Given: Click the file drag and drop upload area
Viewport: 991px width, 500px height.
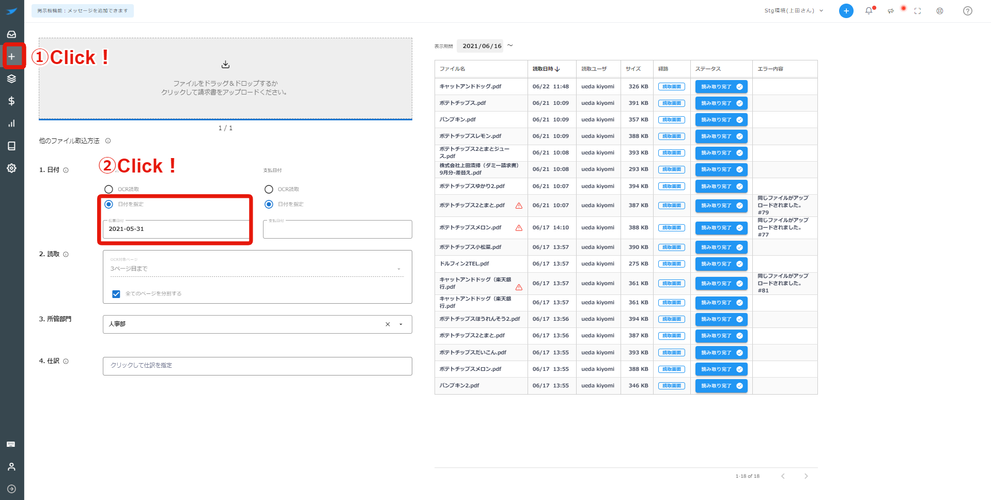Looking at the screenshot, I should coord(225,79).
